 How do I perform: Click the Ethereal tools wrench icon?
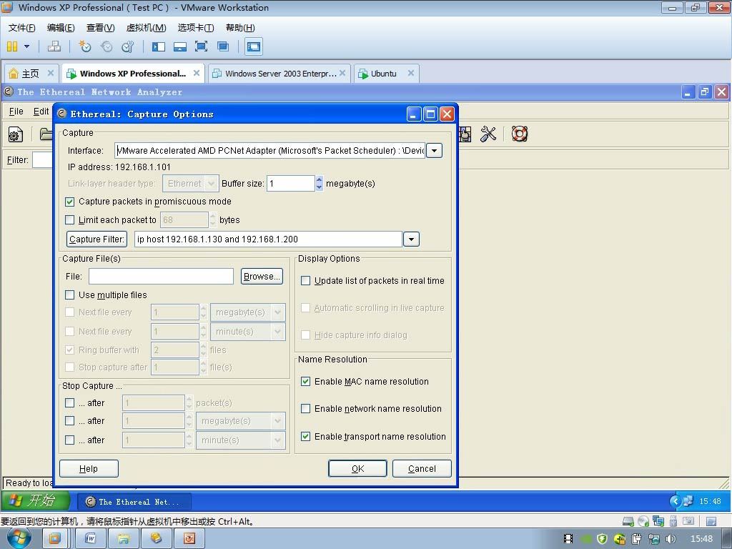[x=488, y=134]
